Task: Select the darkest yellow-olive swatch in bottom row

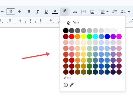Action: point(84,72)
